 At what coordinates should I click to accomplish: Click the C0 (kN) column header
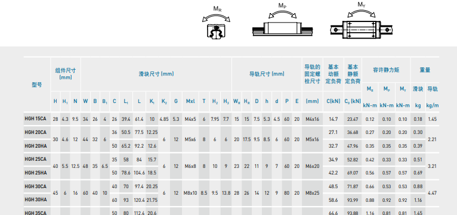pos(353,101)
